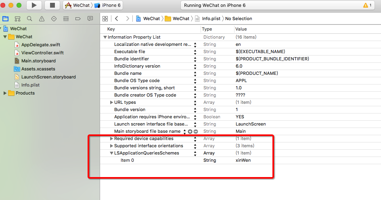Viewport: 381px width, 200px height.
Task: Expand Supported interface orientations array
Action: pos(111,146)
